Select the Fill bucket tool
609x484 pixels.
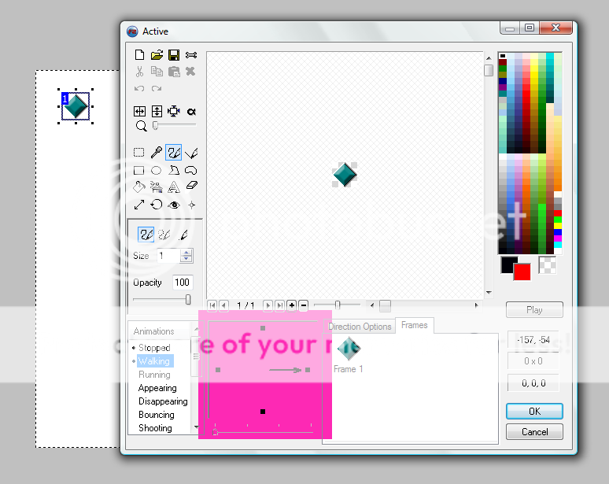point(139,187)
